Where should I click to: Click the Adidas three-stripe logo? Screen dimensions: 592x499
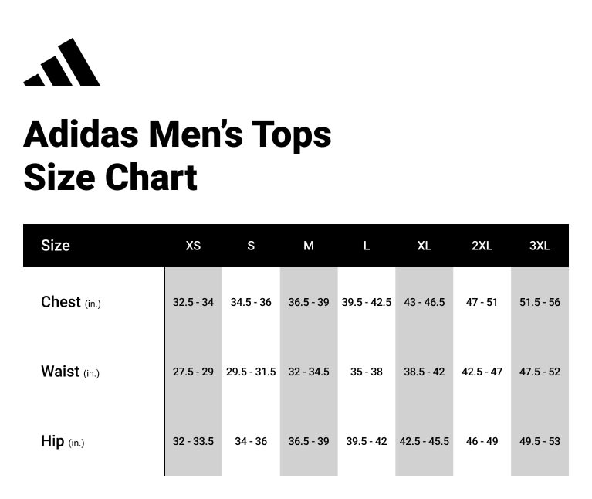62,63
